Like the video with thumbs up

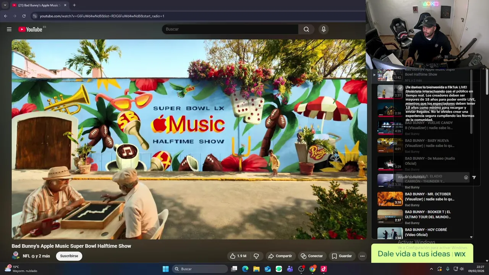pyautogui.click(x=238, y=256)
